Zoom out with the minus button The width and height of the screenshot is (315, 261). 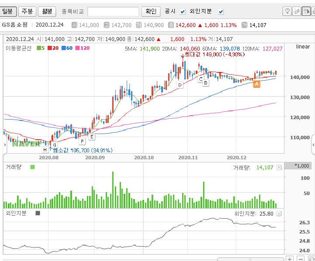coord(300,259)
